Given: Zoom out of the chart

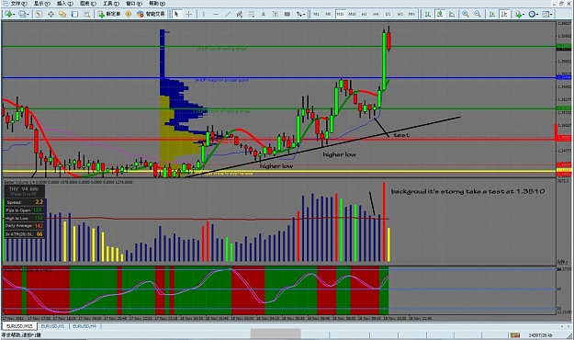Looking at the screenshot, I should coord(478,14).
